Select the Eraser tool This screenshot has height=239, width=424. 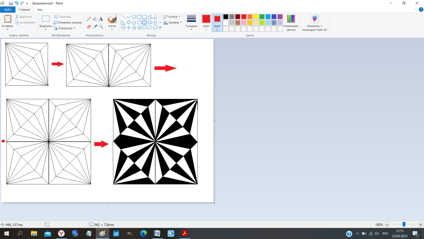[x=89, y=27]
